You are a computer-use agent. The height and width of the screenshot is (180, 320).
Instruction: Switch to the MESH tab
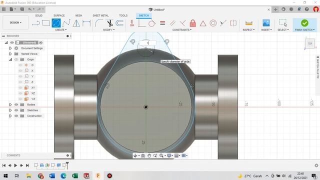point(78,15)
